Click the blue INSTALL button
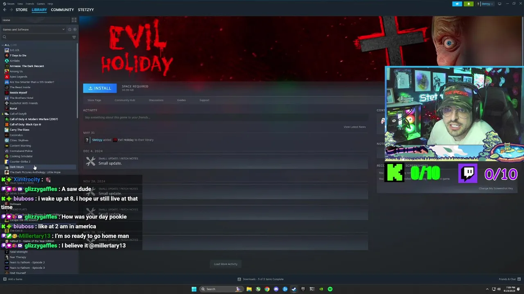524x294 pixels. point(100,88)
